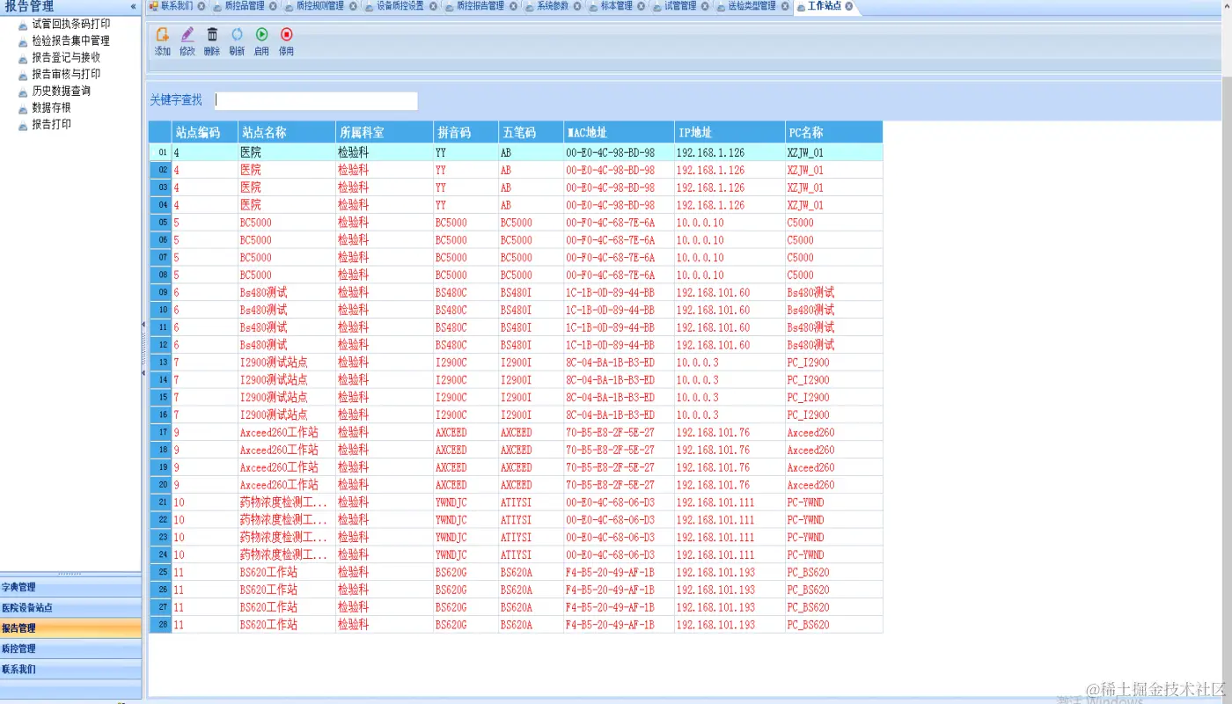Switch to the 质控报告管理 tab

480,6
